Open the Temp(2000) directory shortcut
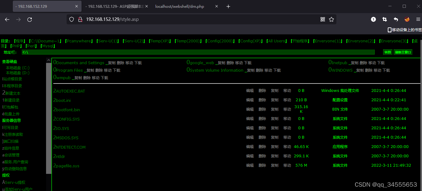 point(188,41)
